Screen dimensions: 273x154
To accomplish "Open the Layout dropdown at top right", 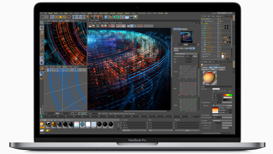I will click(x=225, y=13).
